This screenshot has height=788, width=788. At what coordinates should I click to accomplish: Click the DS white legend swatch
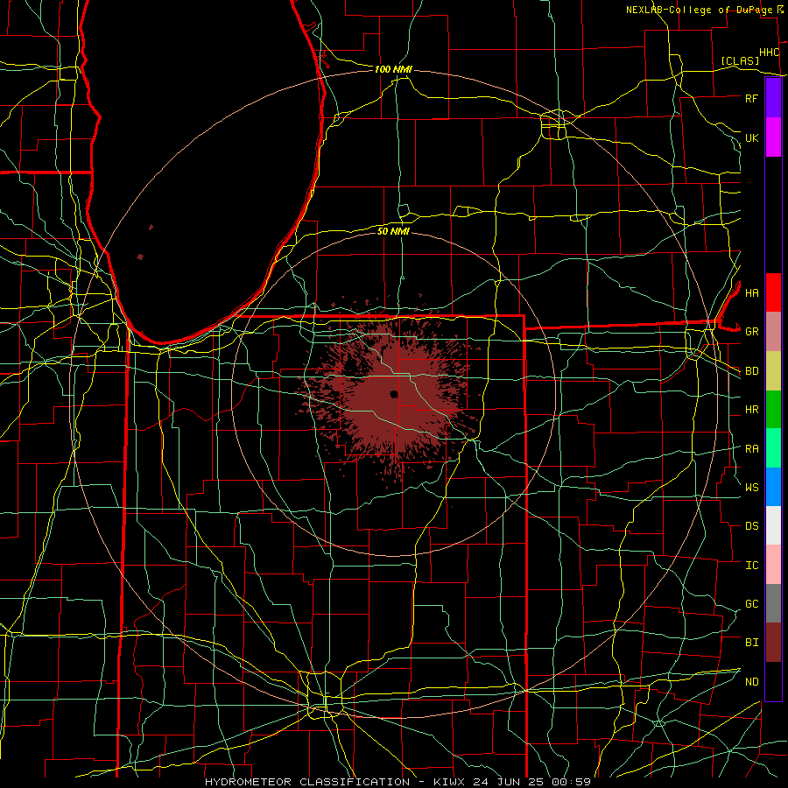click(773, 525)
